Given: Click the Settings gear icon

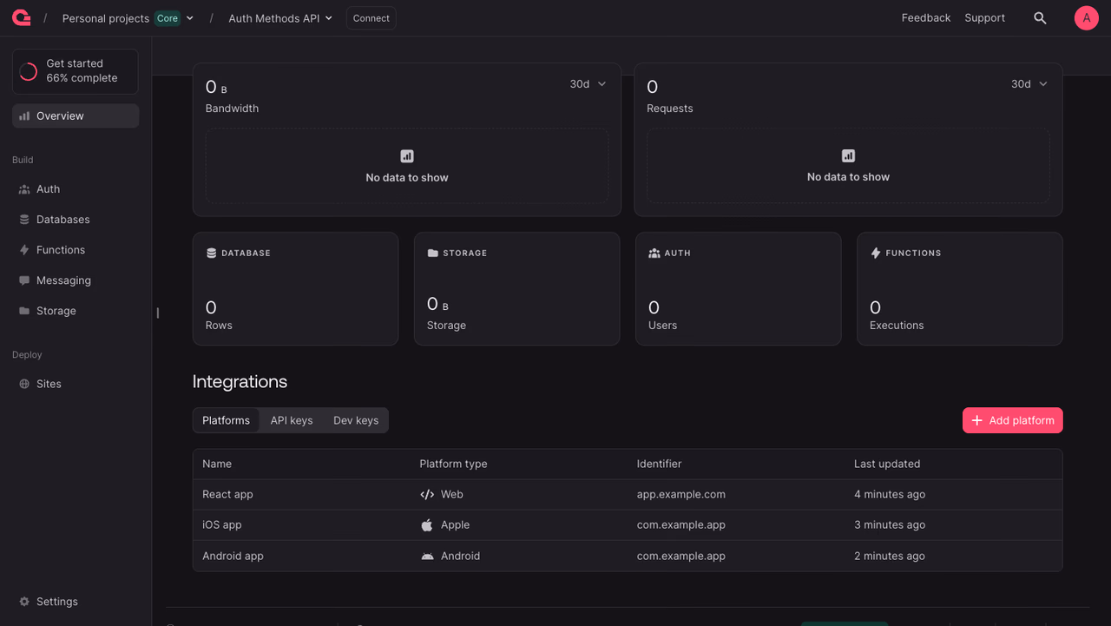Looking at the screenshot, I should (24, 602).
